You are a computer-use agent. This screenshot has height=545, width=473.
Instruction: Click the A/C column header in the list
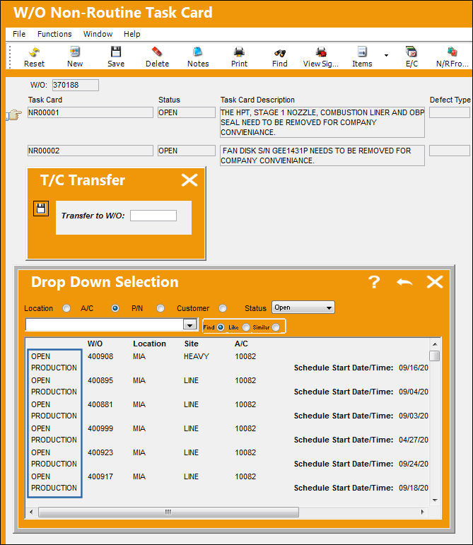[x=241, y=344]
